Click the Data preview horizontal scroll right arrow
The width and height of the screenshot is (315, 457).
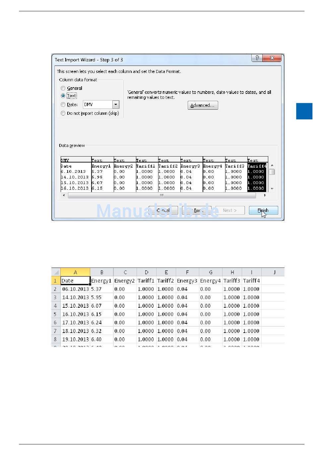tap(265, 195)
